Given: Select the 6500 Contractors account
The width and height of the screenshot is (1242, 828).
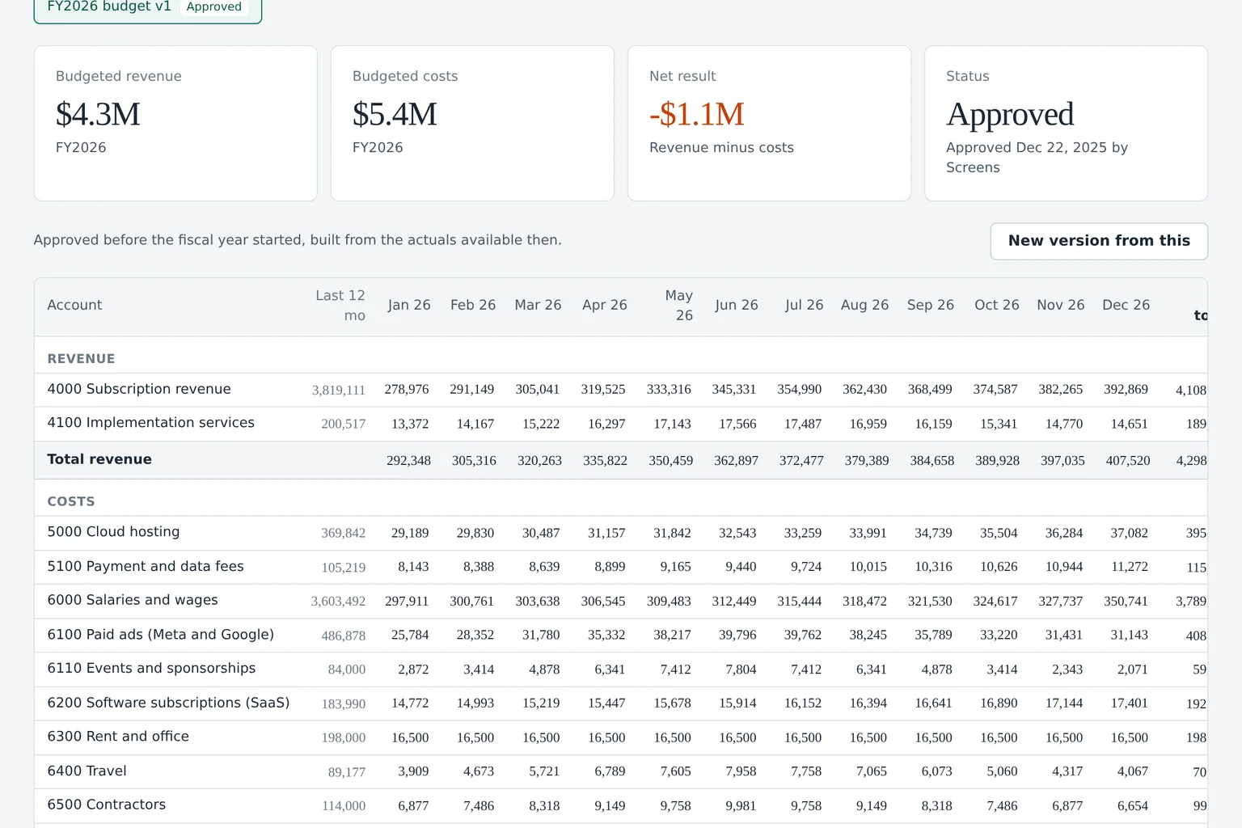Looking at the screenshot, I should [x=106, y=805].
